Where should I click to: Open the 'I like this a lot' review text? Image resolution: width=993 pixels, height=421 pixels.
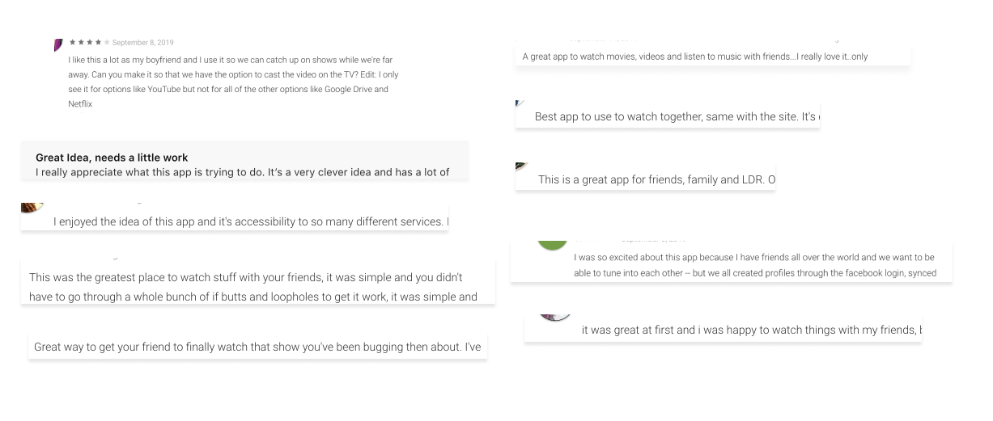coord(233,82)
